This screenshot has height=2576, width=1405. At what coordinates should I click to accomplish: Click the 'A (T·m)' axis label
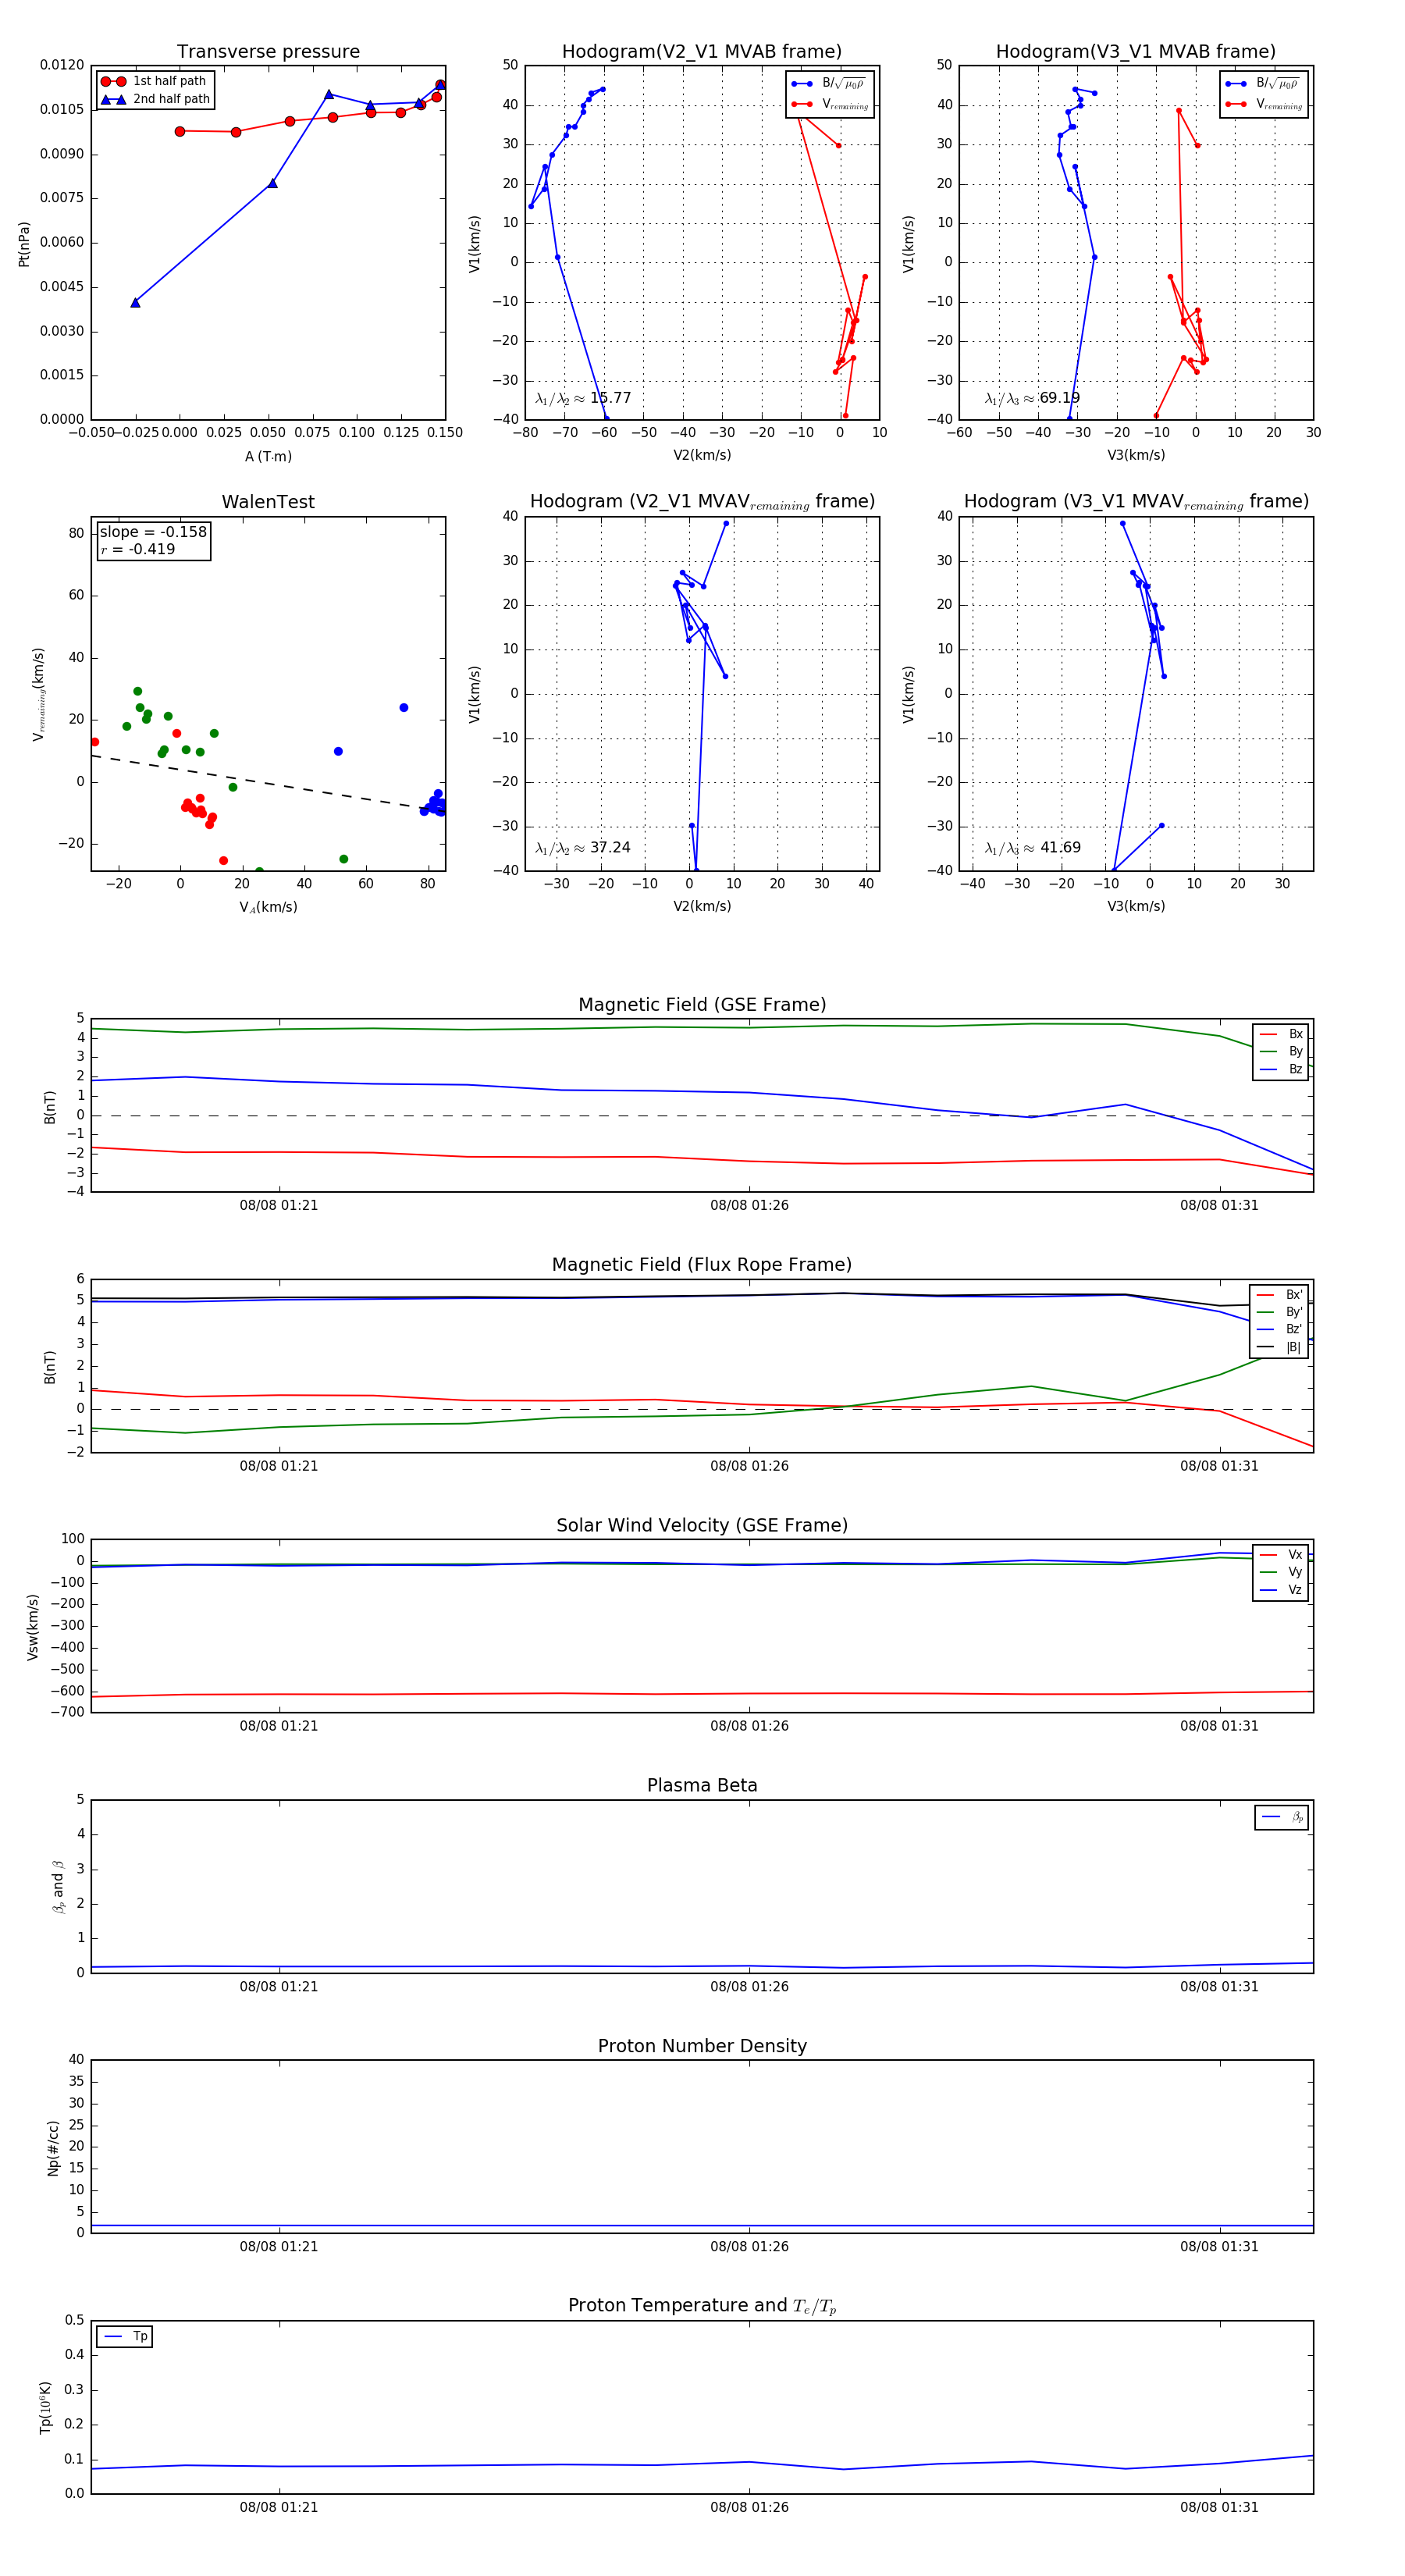tap(268, 457)
